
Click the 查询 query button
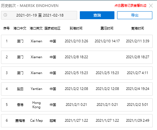coord(97,15)
